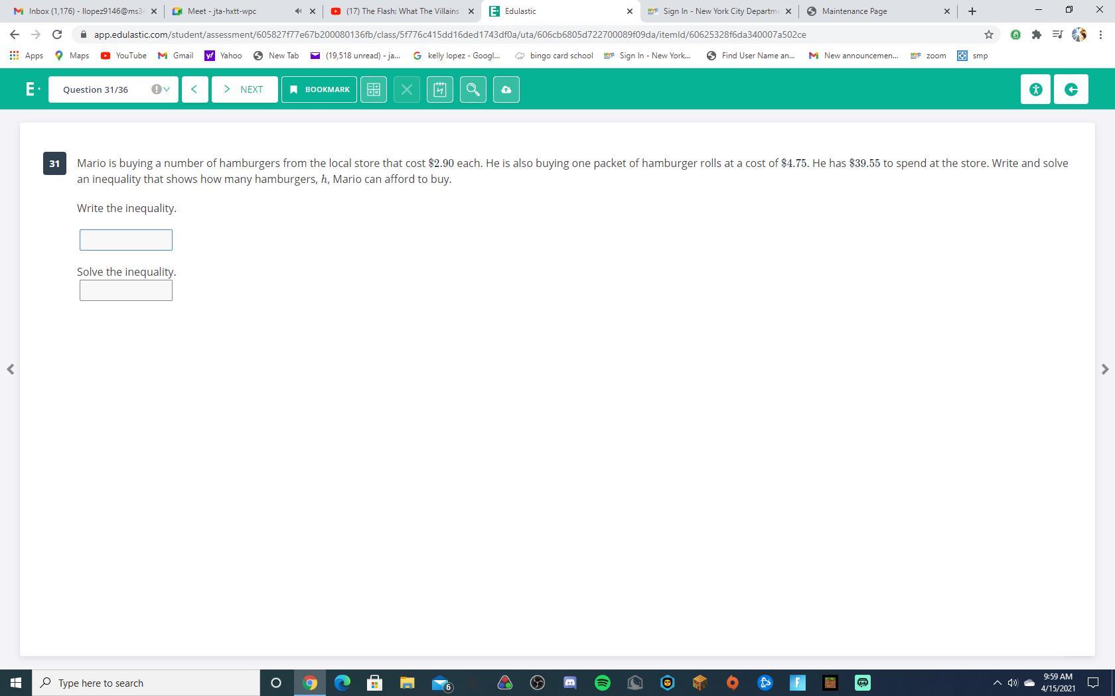Bookmark this page star icon
The width and height of the screenshot is (1115, 696).
click(989, 34)
